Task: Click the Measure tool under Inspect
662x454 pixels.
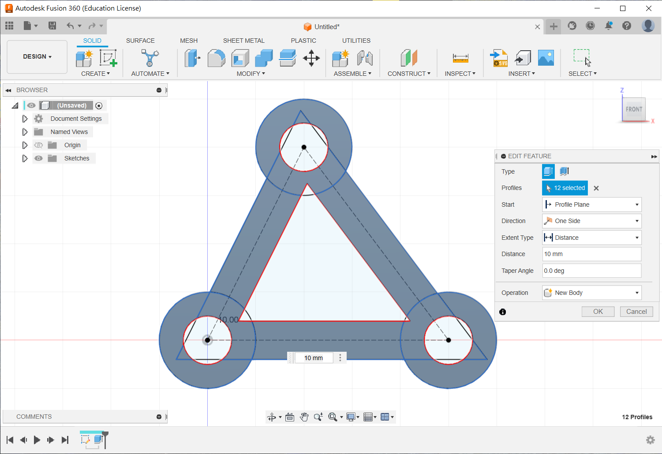Action: pyautogui.click(x=460, y=58)
